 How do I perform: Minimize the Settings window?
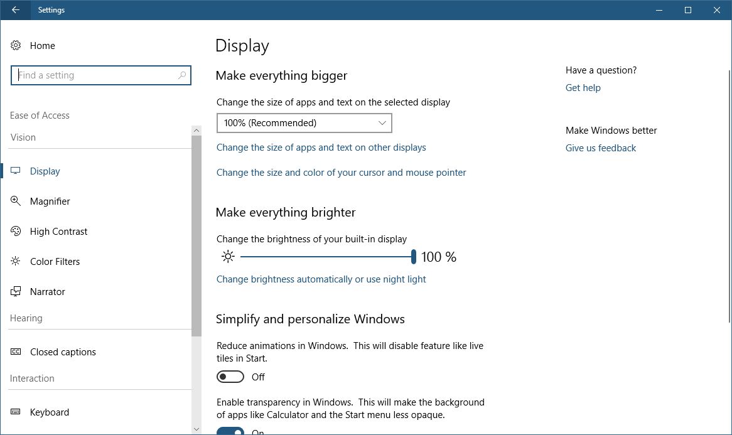659,10
